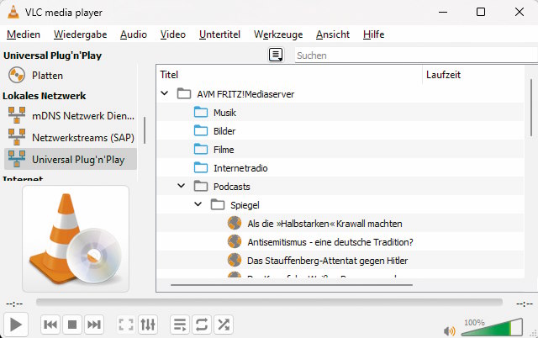The width and height of the screenshot is (538, 338).
Task: Click the playlist vertical scrollbar
Action: (530, 108)
